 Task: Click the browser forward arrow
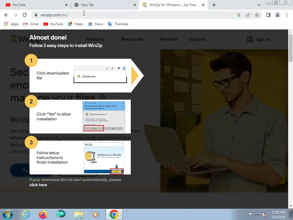(15, 15)
